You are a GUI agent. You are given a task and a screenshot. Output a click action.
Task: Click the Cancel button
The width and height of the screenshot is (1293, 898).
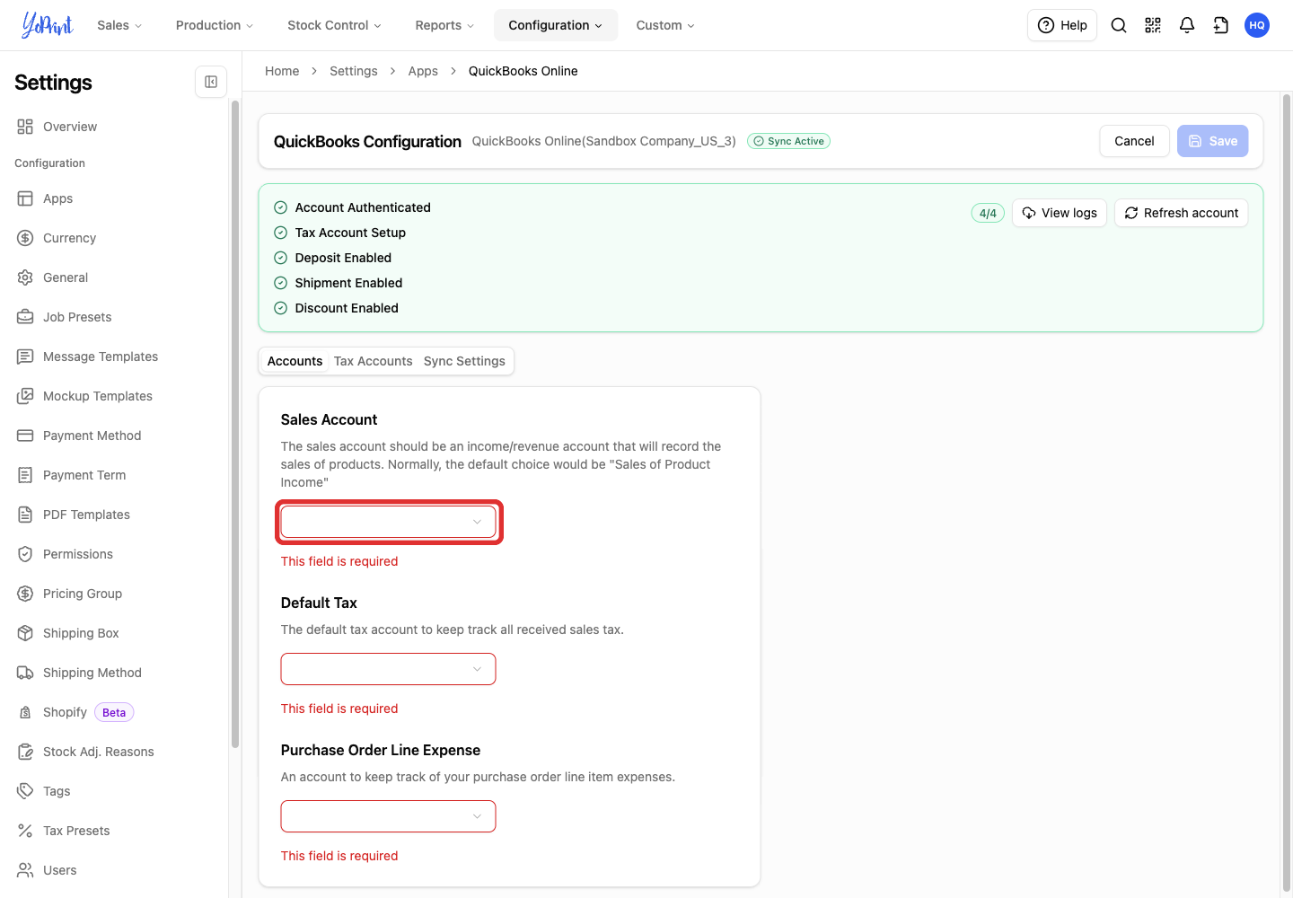1134,141
